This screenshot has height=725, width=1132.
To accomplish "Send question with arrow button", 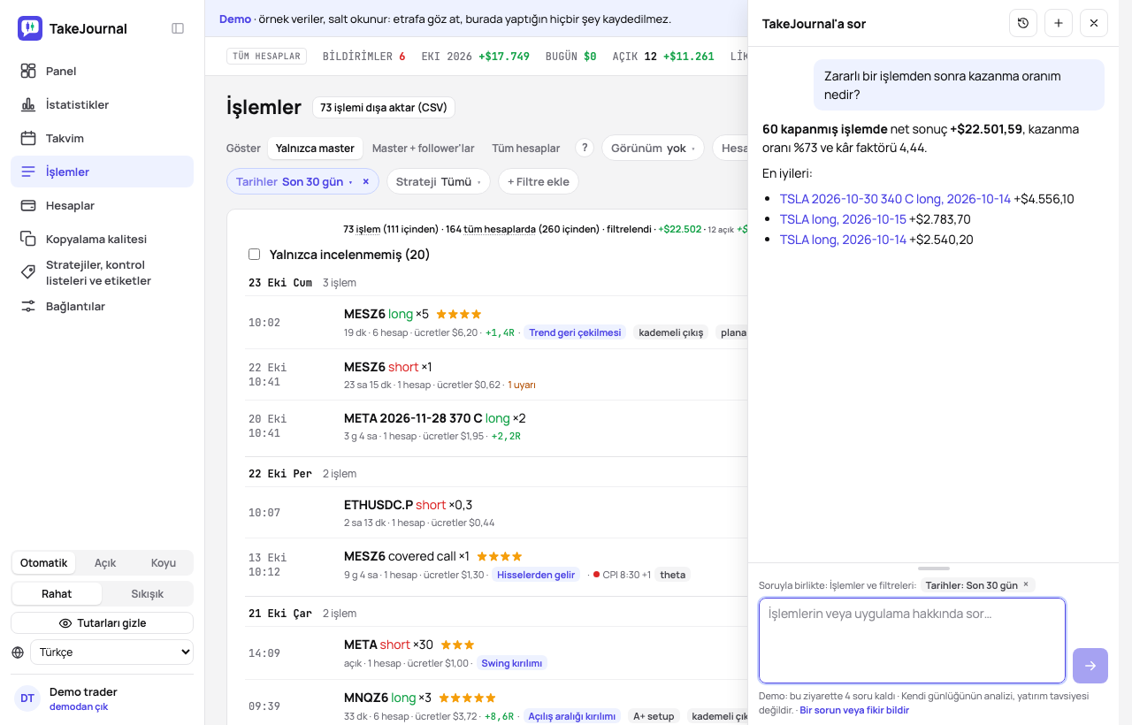I will pos(1090,666).
